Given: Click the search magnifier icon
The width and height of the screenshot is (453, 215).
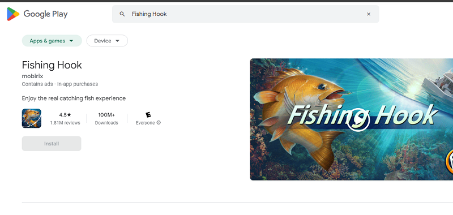Looking at the screenshot, I should (x=122, y=14).
